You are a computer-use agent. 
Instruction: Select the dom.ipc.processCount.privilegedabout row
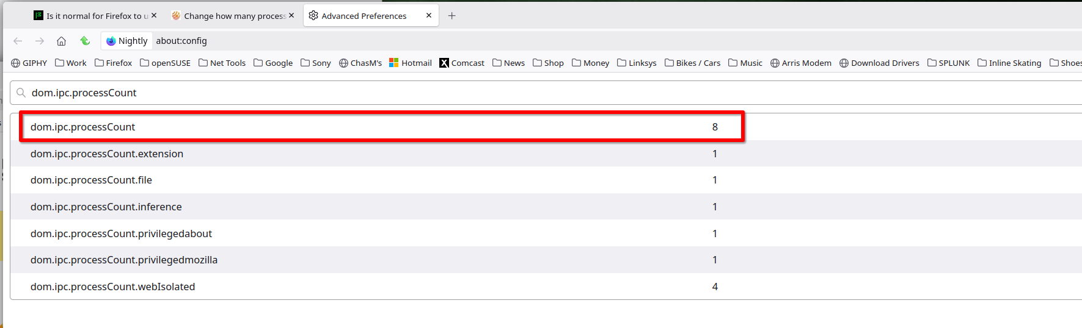(546, 234)
